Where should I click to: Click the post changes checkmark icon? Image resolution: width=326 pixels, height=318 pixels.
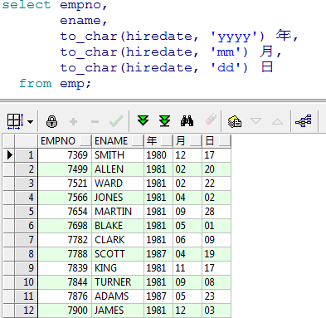[x=116, y=121]
